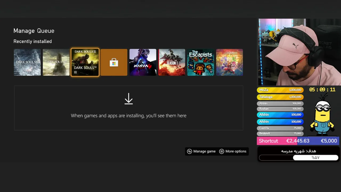This screenshot has height=192, width=341.
Task: Launch the Ninja Gaiden 4 tile
Action: pos(143,62)
